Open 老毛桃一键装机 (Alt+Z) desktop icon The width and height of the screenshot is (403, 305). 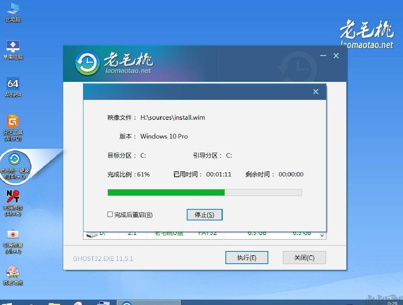[x=15, y=166]
